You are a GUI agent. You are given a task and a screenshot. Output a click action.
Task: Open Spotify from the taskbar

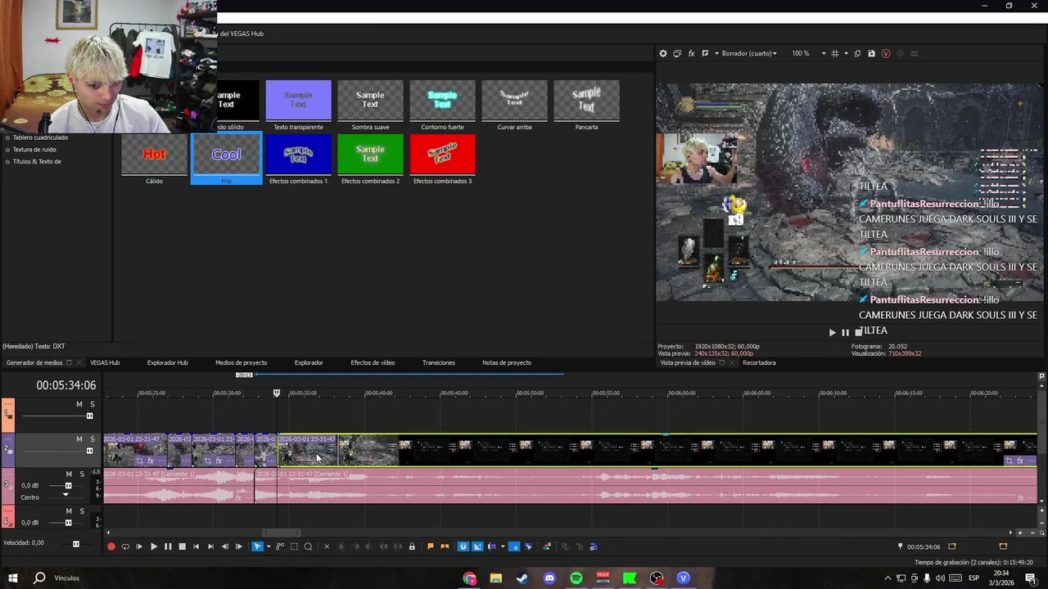[576, 578]
